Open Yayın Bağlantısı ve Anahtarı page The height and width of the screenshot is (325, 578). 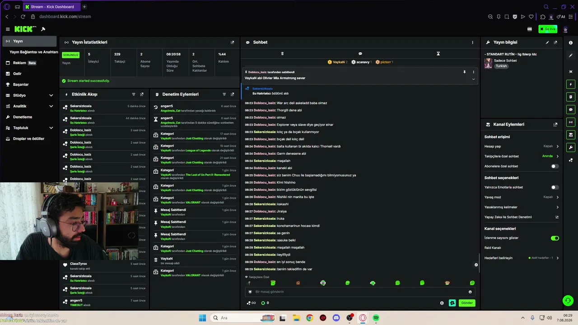coord(34,52)
